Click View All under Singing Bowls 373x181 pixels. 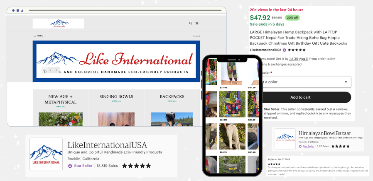(x=116, y=101)
